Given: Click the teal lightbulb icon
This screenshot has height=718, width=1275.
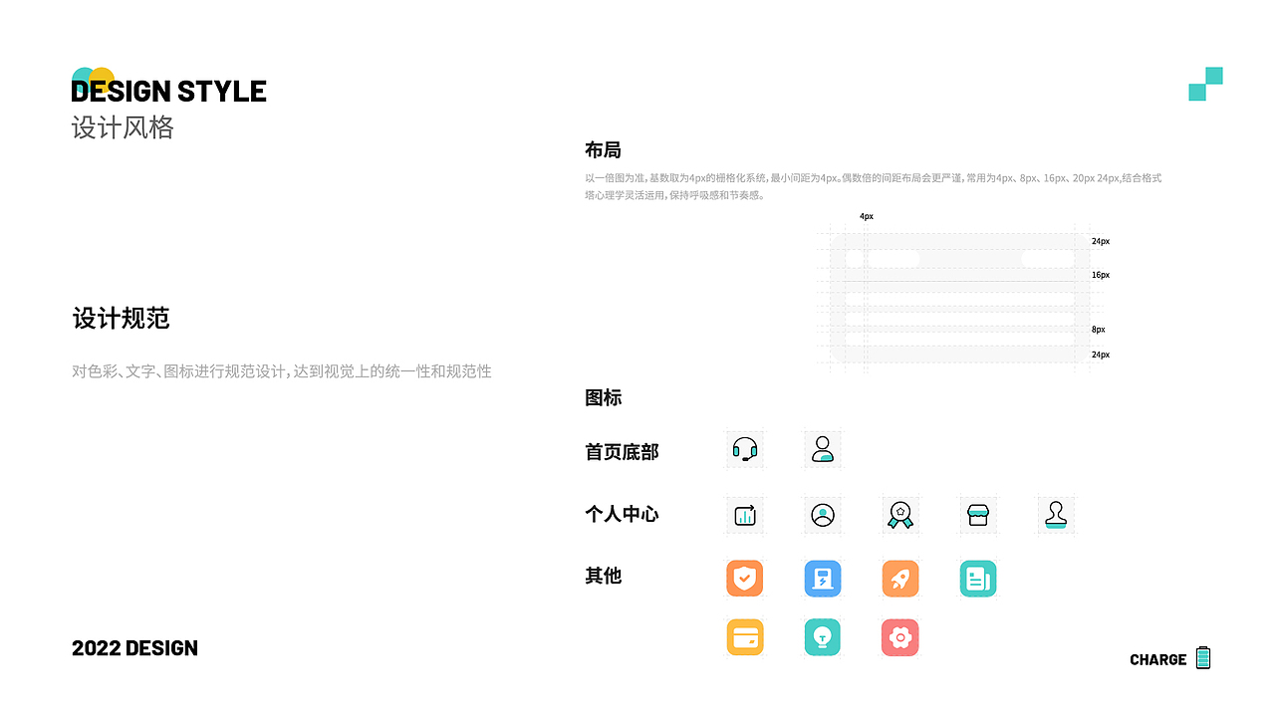Looking at the screenshot, I should pyautogui.click(x=823, y=637).
